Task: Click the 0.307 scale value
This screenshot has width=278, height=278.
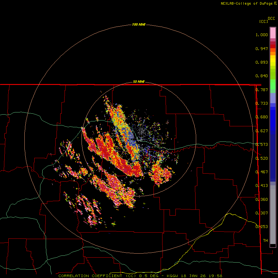Action: click(x=262, y=213)
